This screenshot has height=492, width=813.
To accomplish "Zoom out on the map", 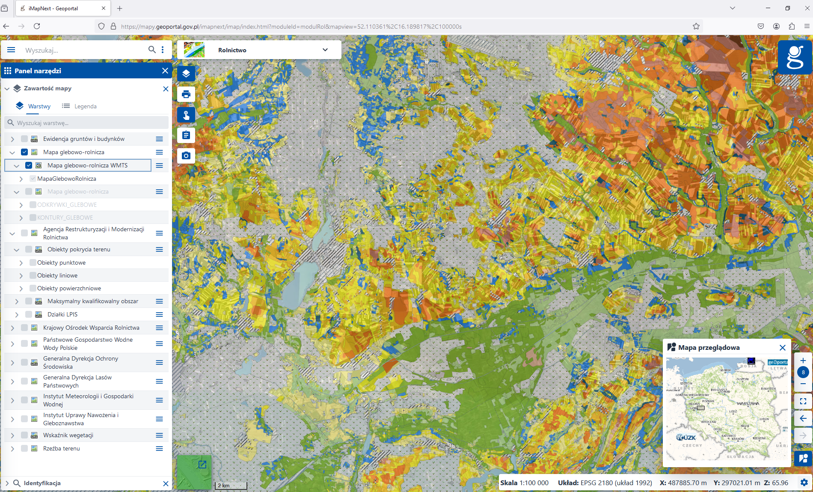I will [803, 384].
